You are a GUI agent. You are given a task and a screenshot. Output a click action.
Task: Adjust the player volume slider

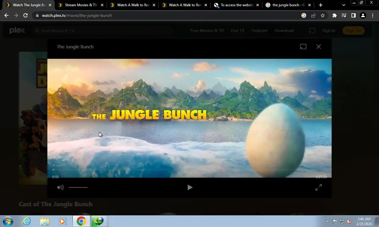(x=78, y=187)
